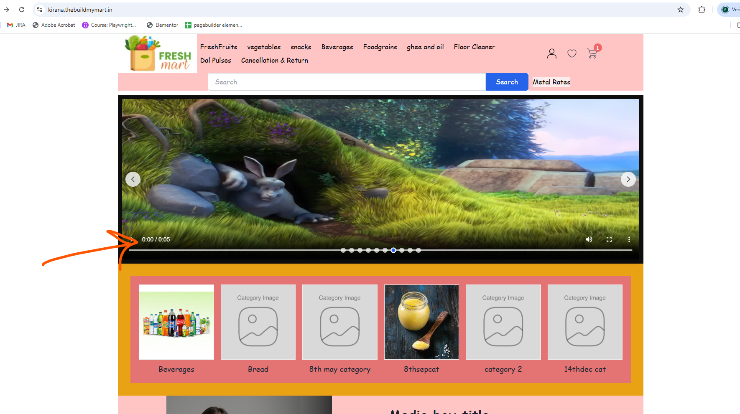Open the Beverages navigation menu item

coord(337,47)
